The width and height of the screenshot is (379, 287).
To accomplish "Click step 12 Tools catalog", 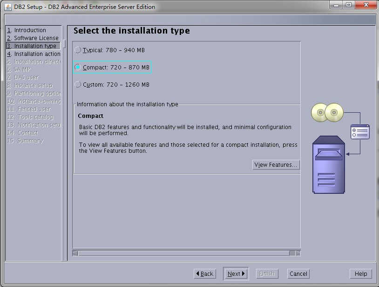I will 30,117.
